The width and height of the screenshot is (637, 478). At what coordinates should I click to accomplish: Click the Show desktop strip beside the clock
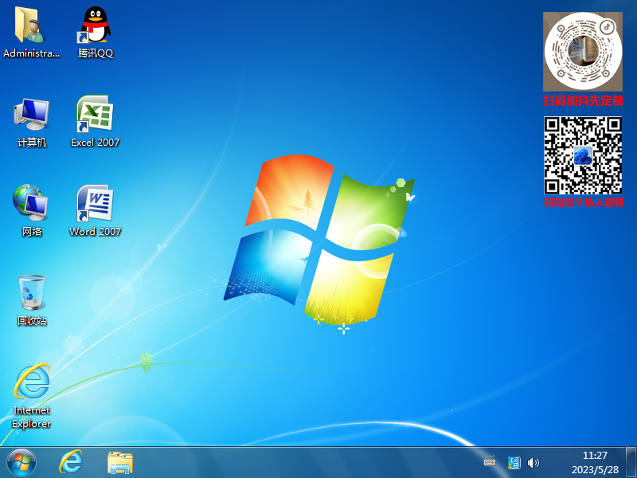pyautogui.click(x=631, y=462)
